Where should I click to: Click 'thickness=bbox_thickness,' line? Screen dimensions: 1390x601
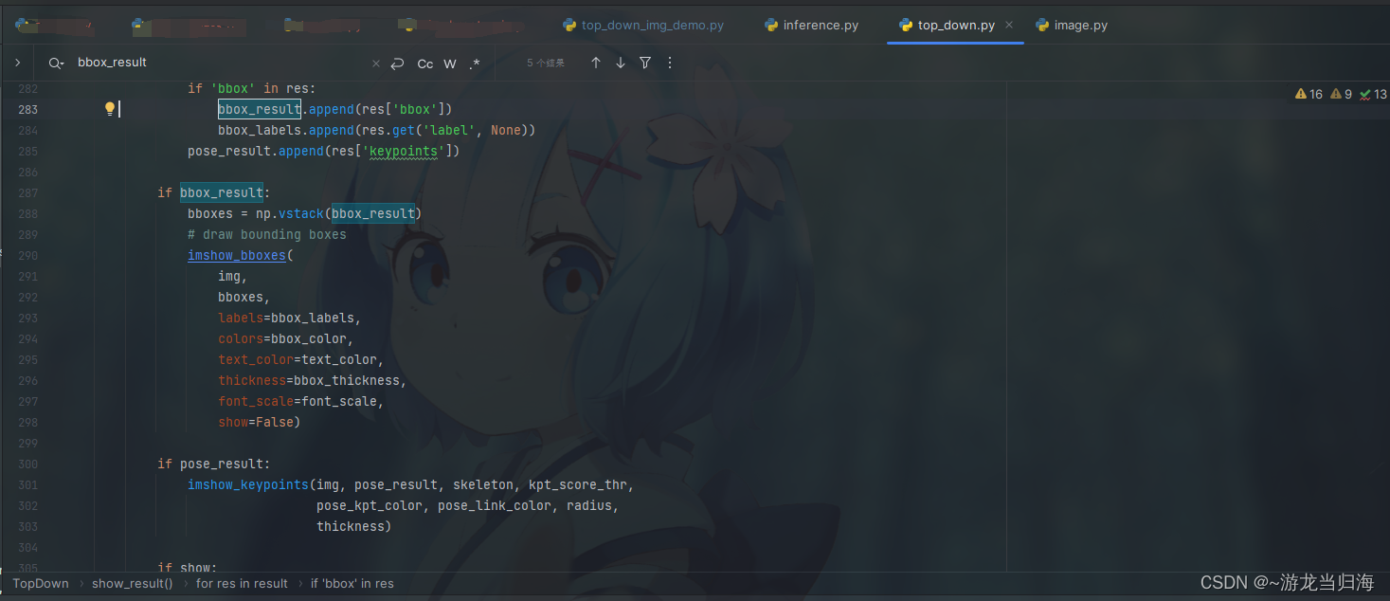(313, 380)
